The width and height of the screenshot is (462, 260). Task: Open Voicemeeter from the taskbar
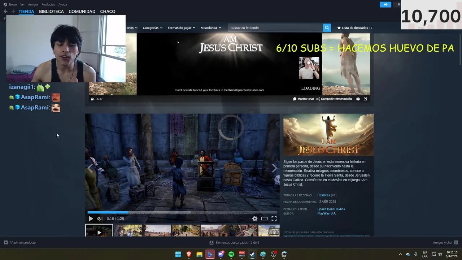(x=242, y=254)
